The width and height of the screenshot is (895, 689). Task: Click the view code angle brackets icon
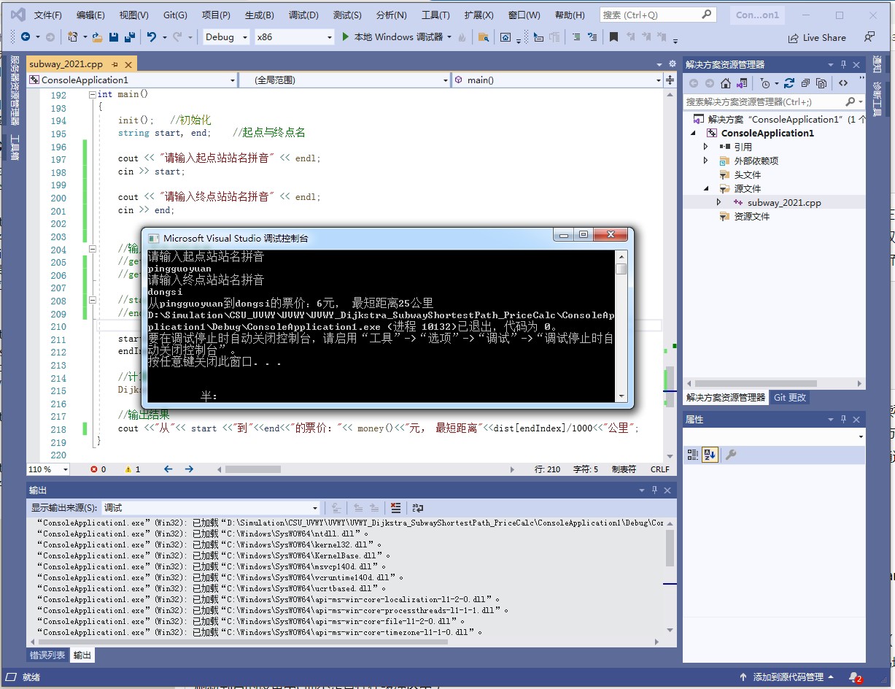click(x=843, y=83)
